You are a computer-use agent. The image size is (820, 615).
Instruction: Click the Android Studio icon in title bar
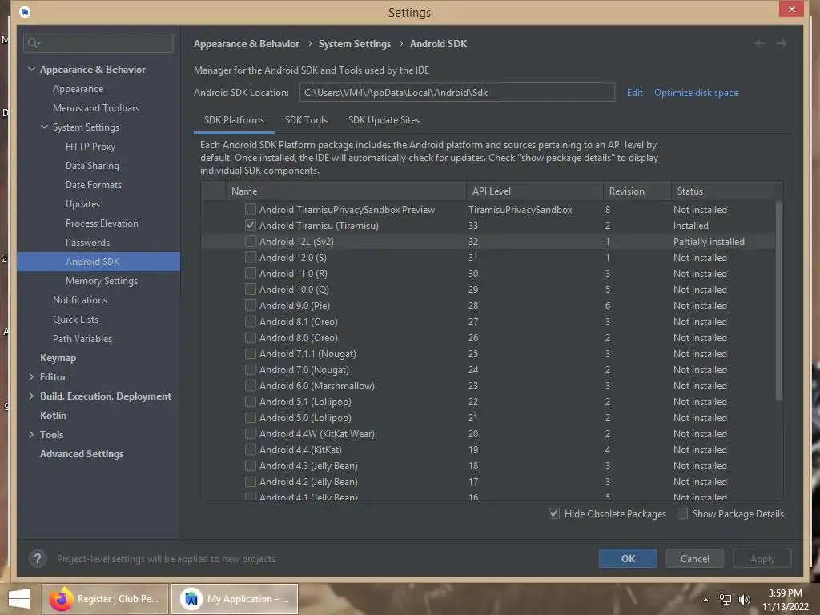(25, 11)
